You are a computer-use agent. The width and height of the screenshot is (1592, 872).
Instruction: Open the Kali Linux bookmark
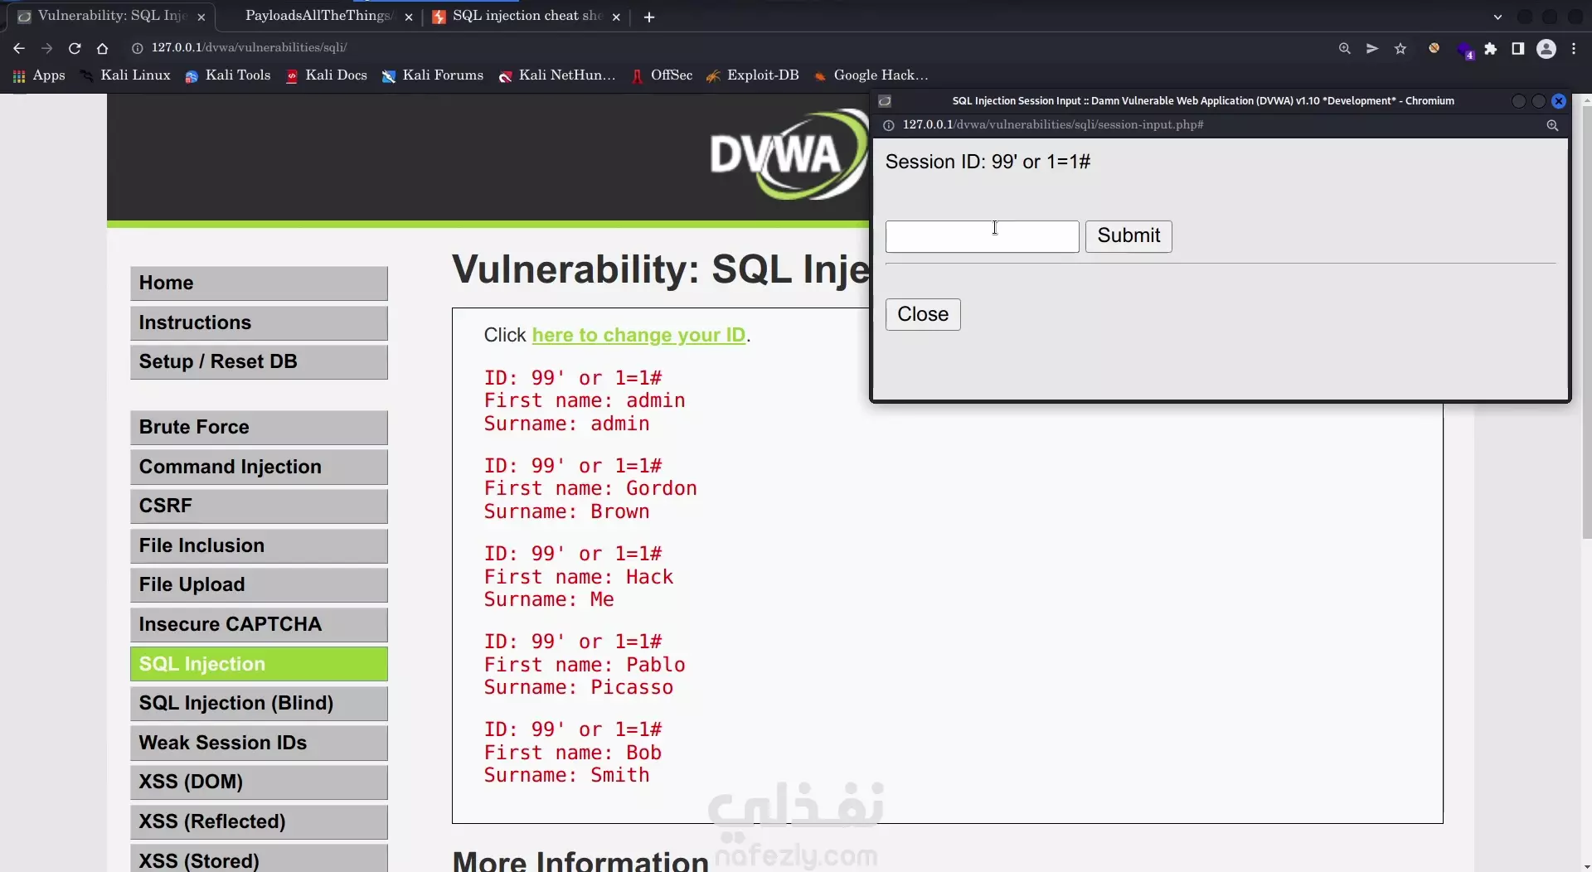125,75
